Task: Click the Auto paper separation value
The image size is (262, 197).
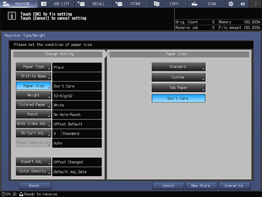Action: 77,143
